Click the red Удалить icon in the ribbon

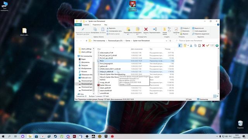[x=146, y=29]
